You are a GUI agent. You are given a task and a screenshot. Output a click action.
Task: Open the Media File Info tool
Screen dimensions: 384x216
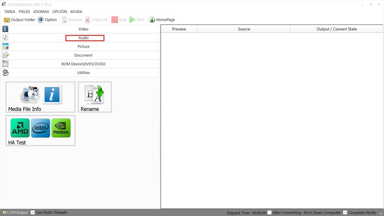tap(40, 97)
